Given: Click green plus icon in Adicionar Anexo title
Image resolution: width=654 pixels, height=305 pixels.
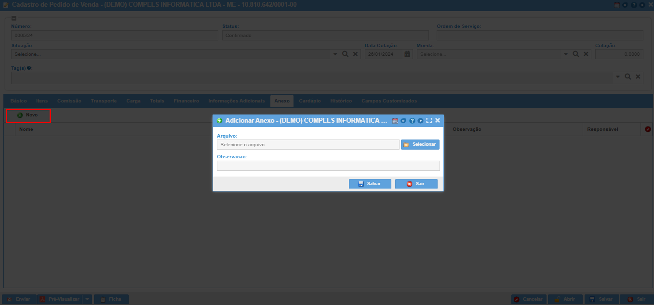Looking at the screenshot, I should (x=220, y=121).
